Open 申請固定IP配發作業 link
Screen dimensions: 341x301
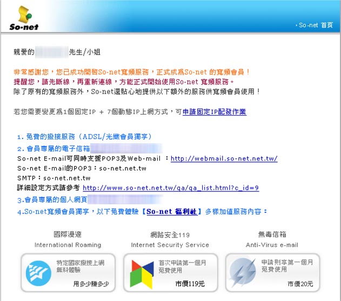[214, 112]
